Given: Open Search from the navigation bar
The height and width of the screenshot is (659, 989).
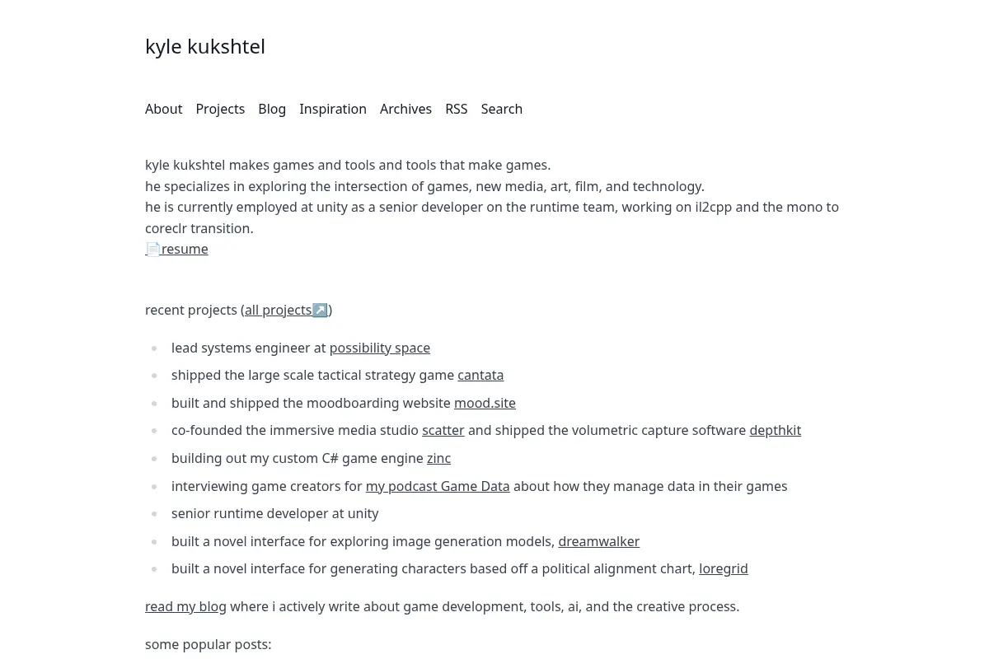Looking at the screenshot, I should pyautogui.click(x=502, y=109).
